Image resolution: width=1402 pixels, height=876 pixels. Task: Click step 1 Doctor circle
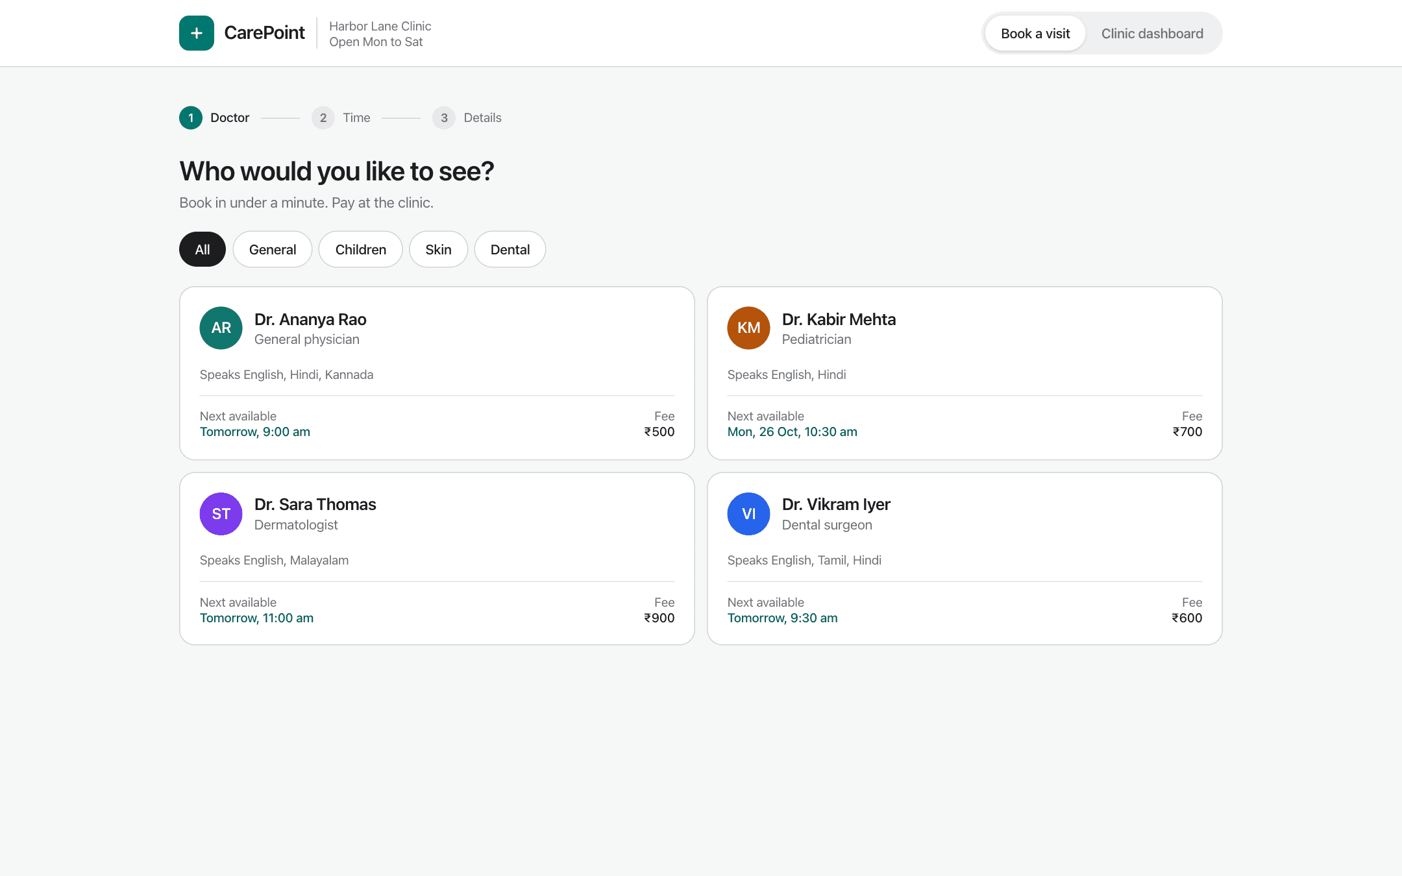pos(191,117)
